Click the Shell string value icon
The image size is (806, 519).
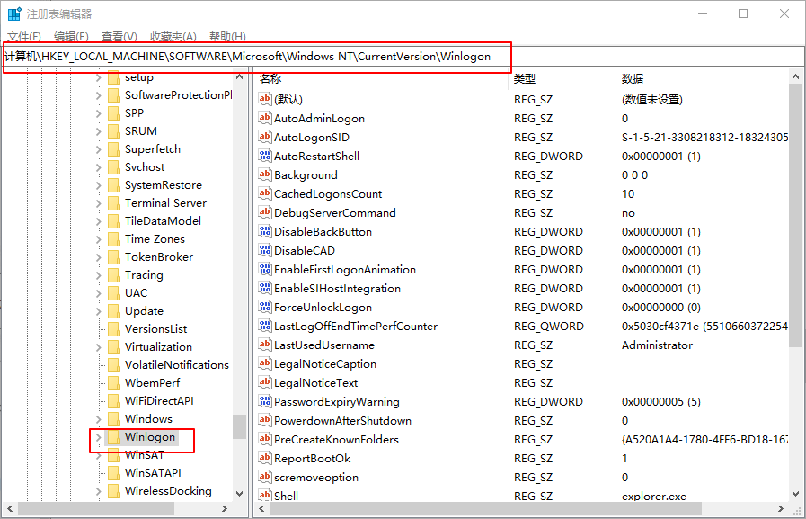coord(265,496)
